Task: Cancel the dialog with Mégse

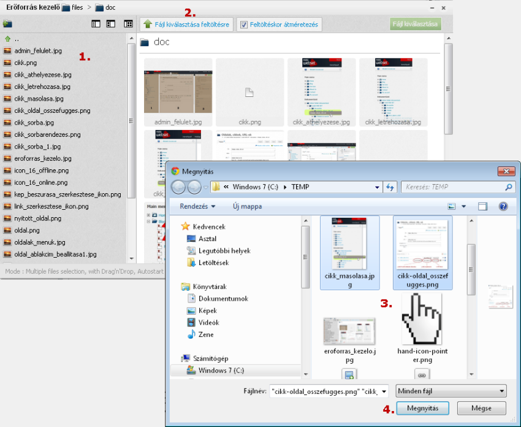Action: (481, 408)
